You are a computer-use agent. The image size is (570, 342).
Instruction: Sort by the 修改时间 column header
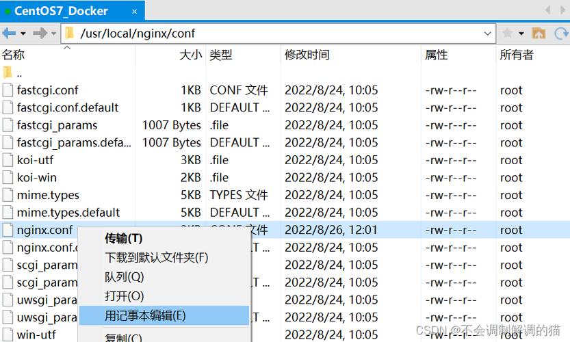tap(307, 55)
